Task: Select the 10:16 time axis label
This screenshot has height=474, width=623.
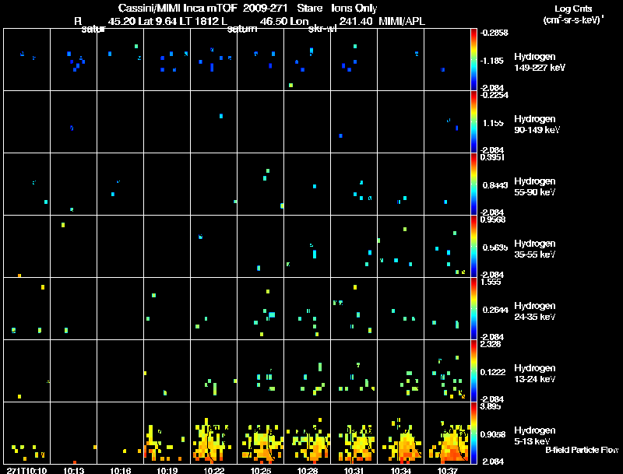Action: [x=121, y=470]
